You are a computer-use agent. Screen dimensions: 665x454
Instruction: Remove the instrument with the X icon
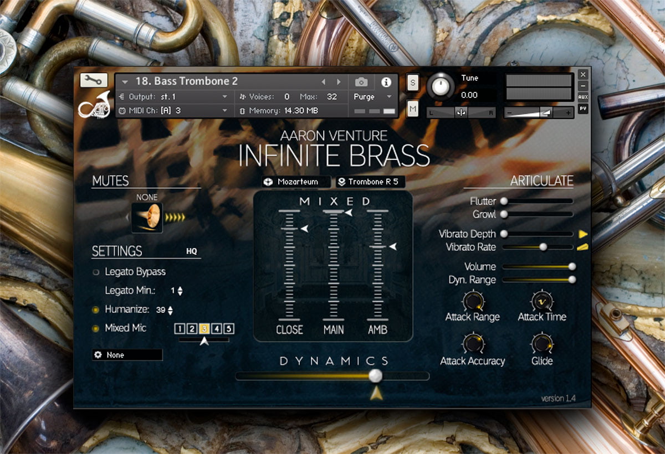point(583,74)
